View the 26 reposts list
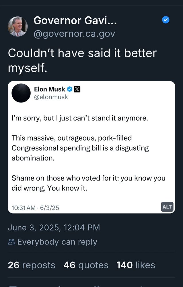This screenshot has height=287, width=183. [32, 265]
